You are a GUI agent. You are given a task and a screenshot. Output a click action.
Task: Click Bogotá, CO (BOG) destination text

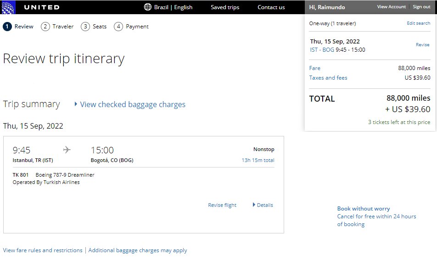click(112, 160)
